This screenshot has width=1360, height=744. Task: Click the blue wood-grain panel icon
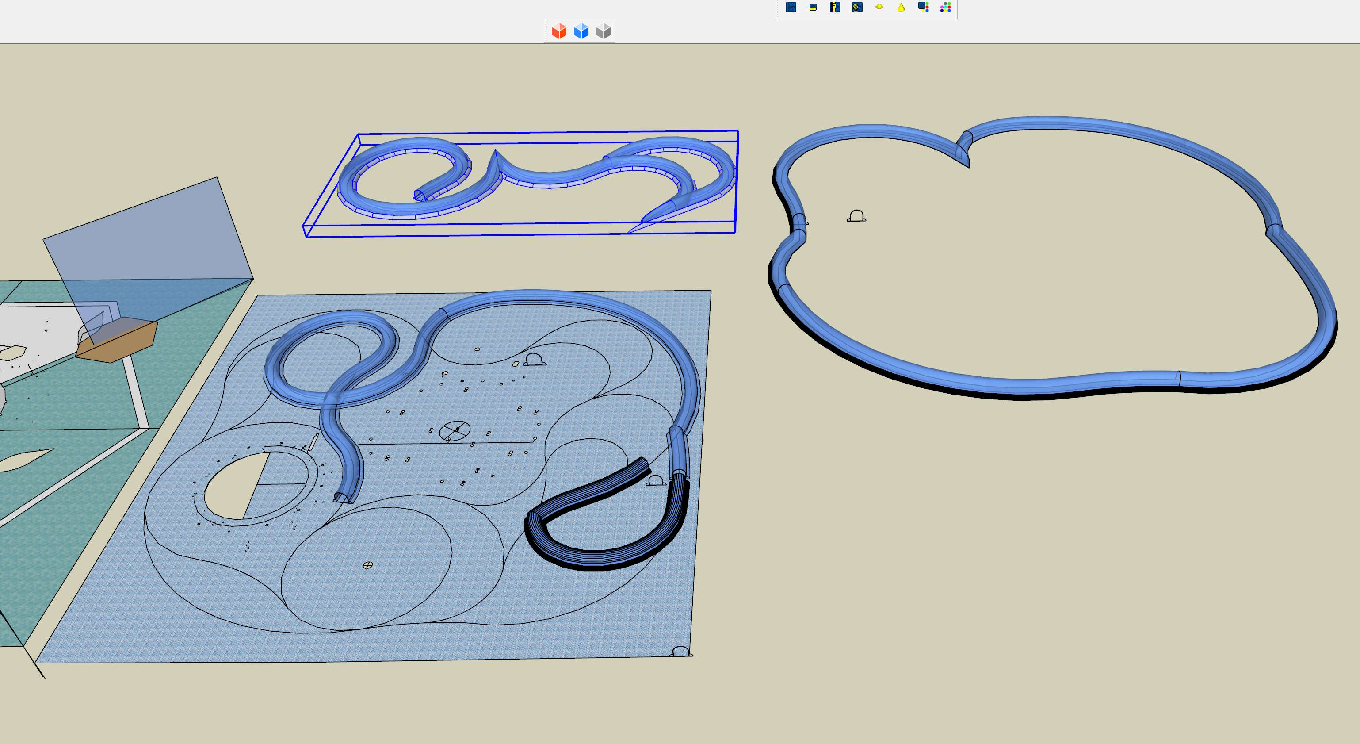791,7
